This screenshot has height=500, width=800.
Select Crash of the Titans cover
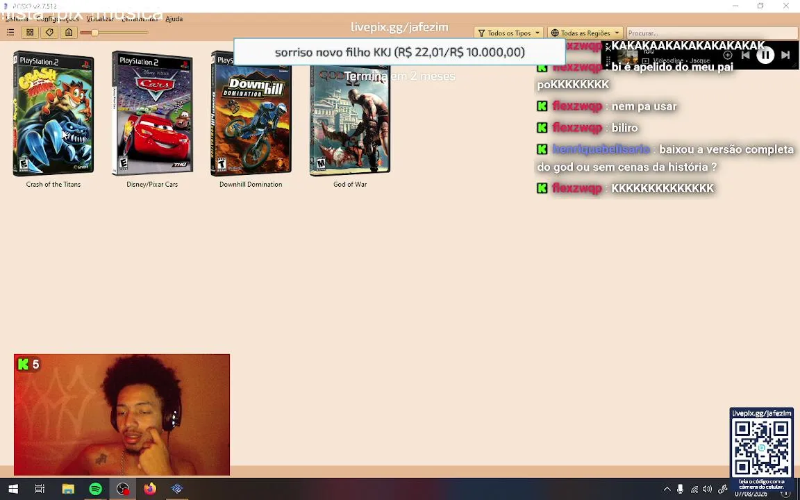[x=53, y=113]
